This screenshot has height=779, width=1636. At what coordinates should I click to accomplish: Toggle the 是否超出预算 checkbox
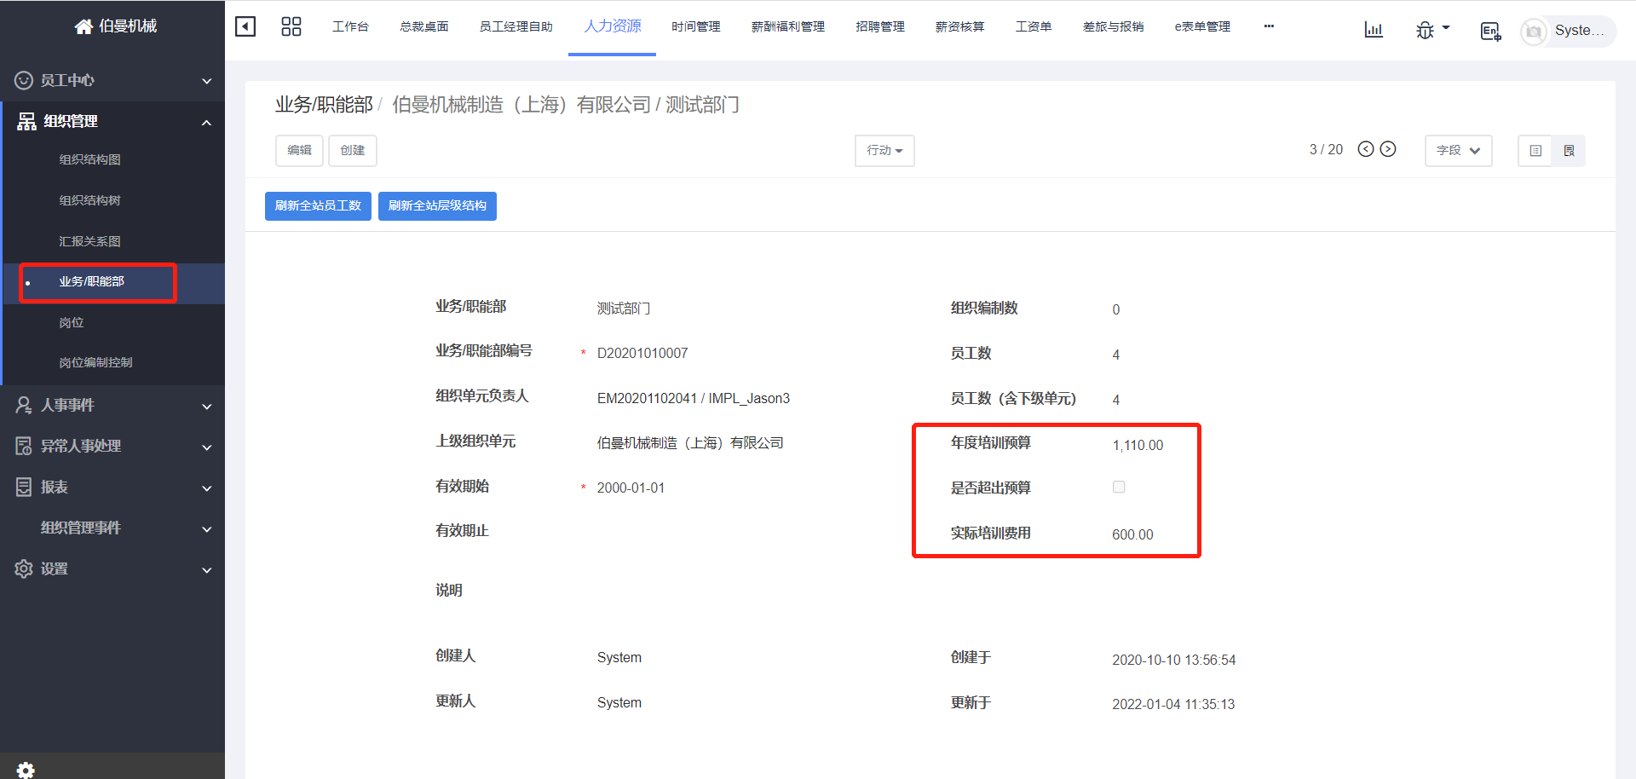click(x=1119, y=487)
